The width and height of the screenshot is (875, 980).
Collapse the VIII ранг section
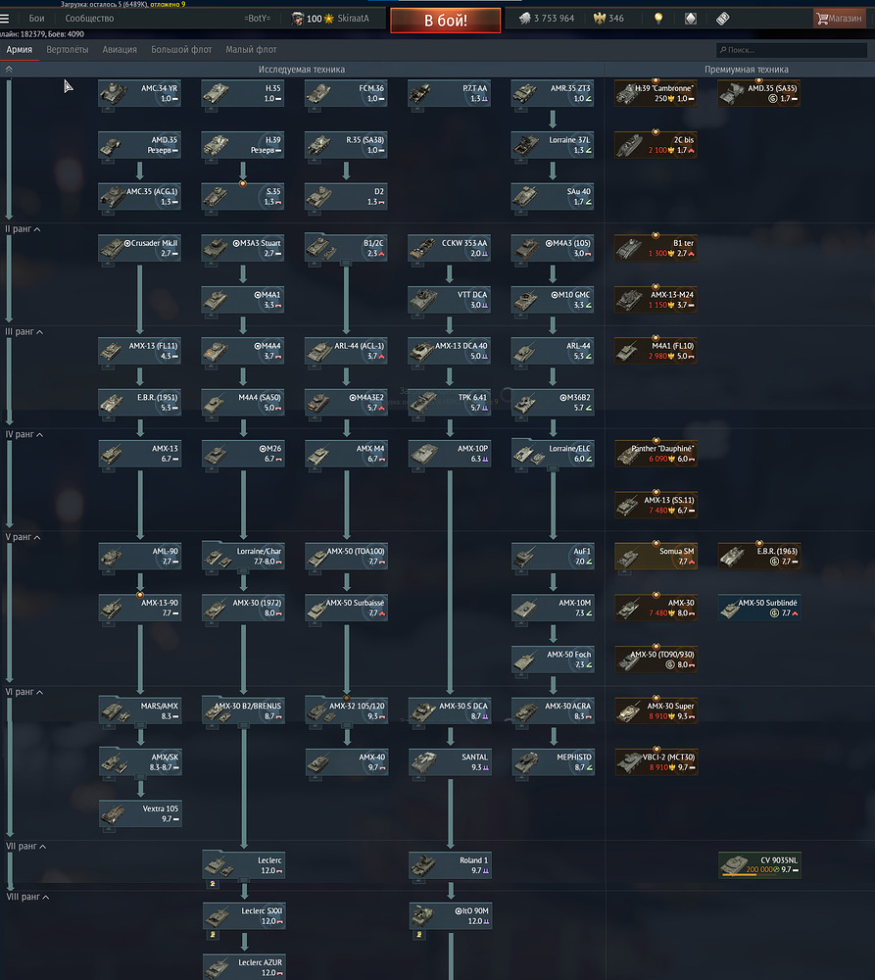point(26,897)
